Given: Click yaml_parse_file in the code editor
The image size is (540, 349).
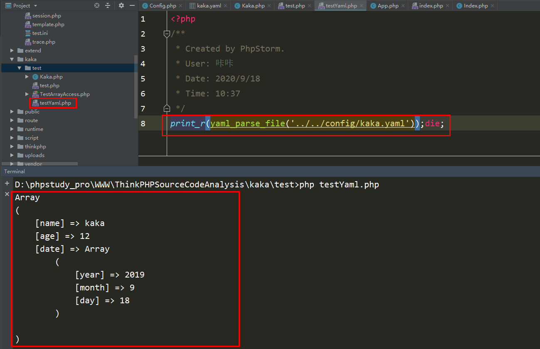Looking at the screenshot, I should click(247, 123).
